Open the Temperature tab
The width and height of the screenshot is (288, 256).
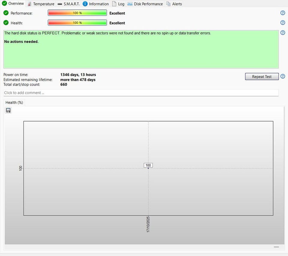coord(41,4)
